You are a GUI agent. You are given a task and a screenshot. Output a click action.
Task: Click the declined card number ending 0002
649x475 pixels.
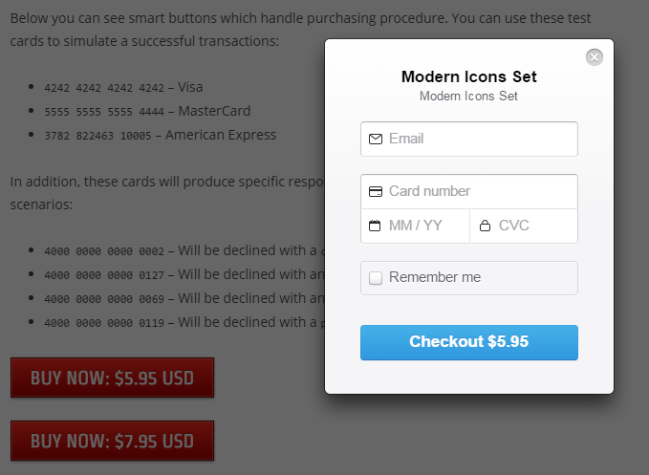pyautogui.click(x=104, y=251)
